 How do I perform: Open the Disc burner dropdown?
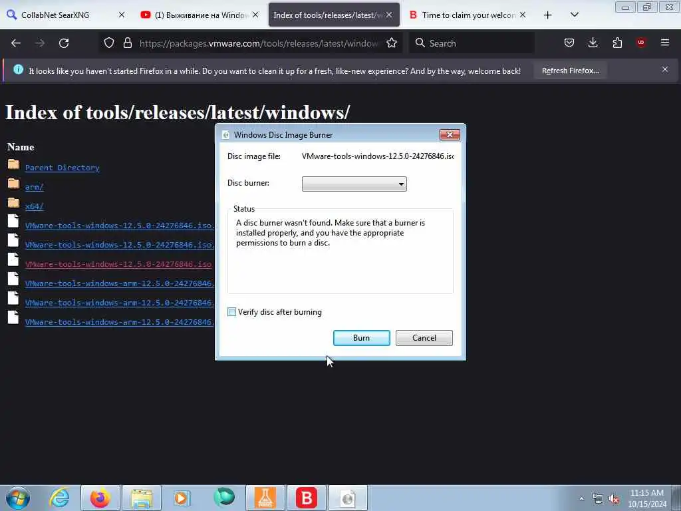(354, 184)
